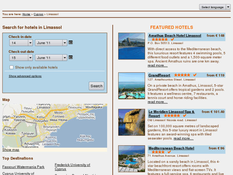
Task: Click 'Search for hotels in Limassol' heading
Action: click(x=32, y=27)
